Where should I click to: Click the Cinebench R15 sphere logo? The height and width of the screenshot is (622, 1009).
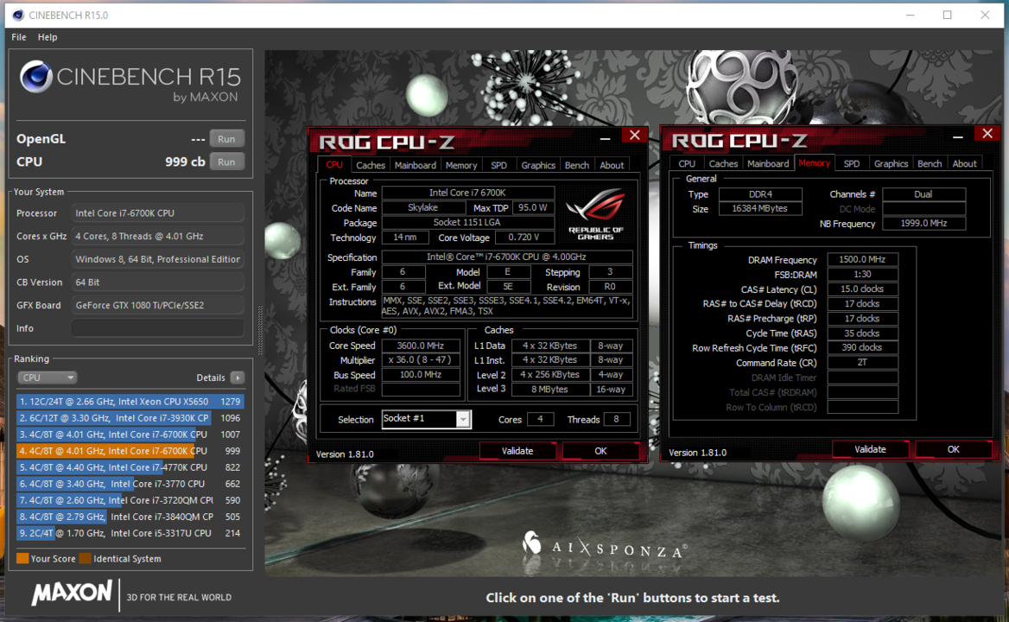[35, 77]
